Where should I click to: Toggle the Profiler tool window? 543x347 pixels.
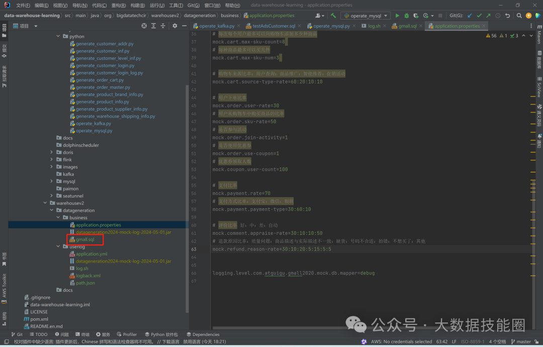126,334
